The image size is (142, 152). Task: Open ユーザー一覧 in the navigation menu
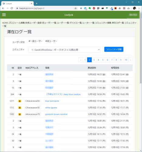pos(63,23)
